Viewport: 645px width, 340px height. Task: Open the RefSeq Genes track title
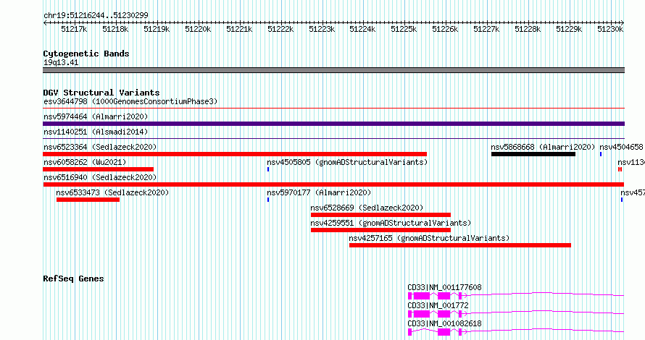coord(73,279)
